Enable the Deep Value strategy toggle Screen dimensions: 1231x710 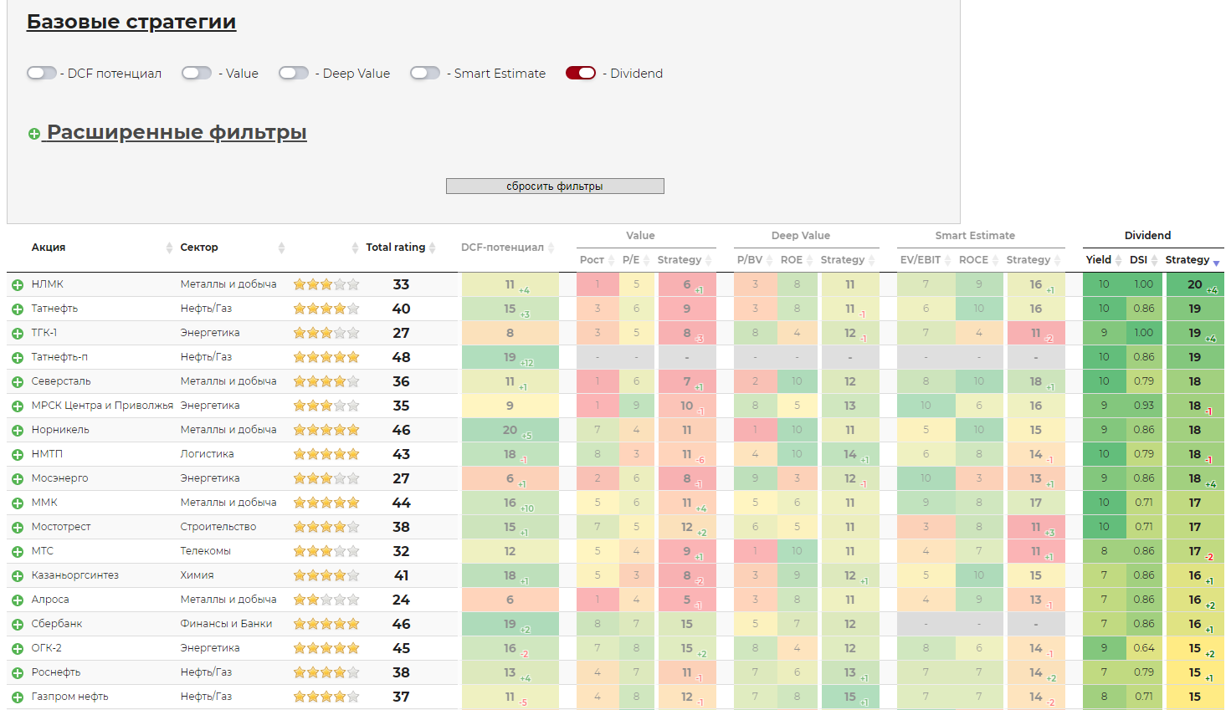[294, 73]
